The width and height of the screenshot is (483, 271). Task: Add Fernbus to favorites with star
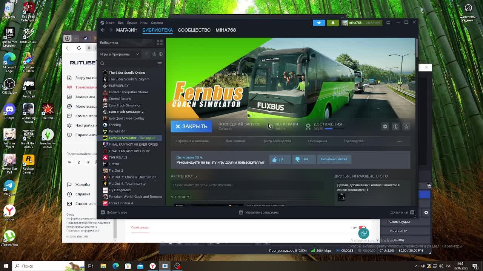(406, 126)
